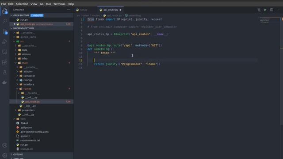Place cursor on the return jsonify line

point(127,64)
